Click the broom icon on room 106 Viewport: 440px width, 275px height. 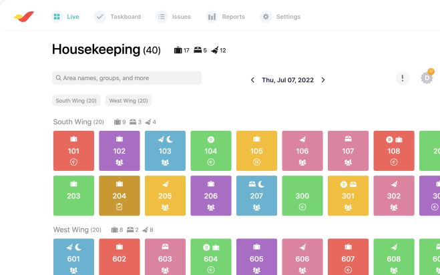pos(302,139)
